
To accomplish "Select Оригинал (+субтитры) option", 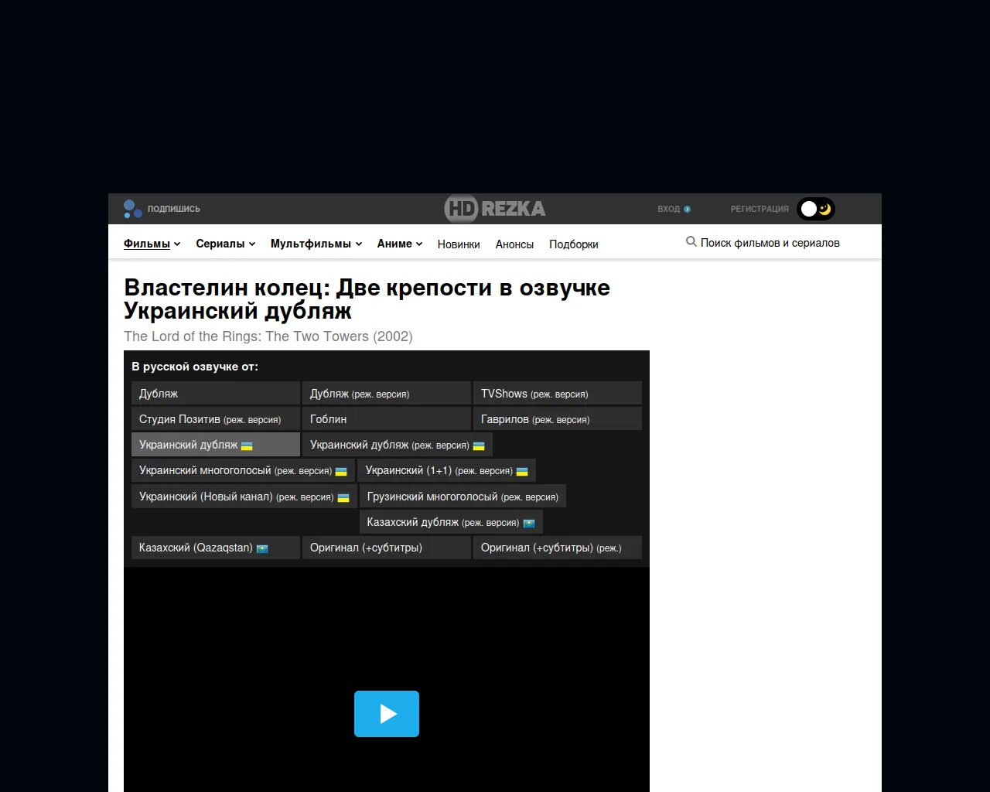I will [387, 548].
